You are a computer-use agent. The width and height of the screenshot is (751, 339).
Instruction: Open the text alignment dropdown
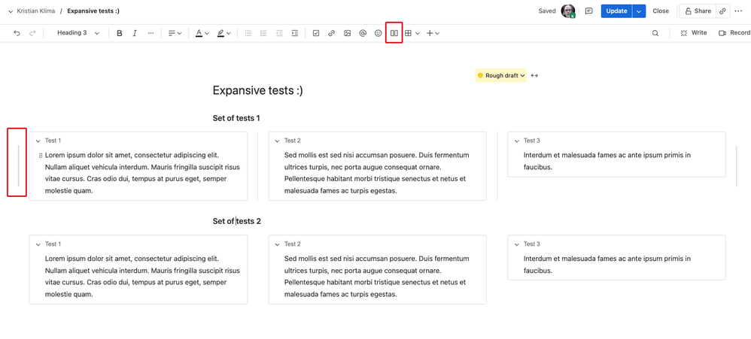pos(175,33)
